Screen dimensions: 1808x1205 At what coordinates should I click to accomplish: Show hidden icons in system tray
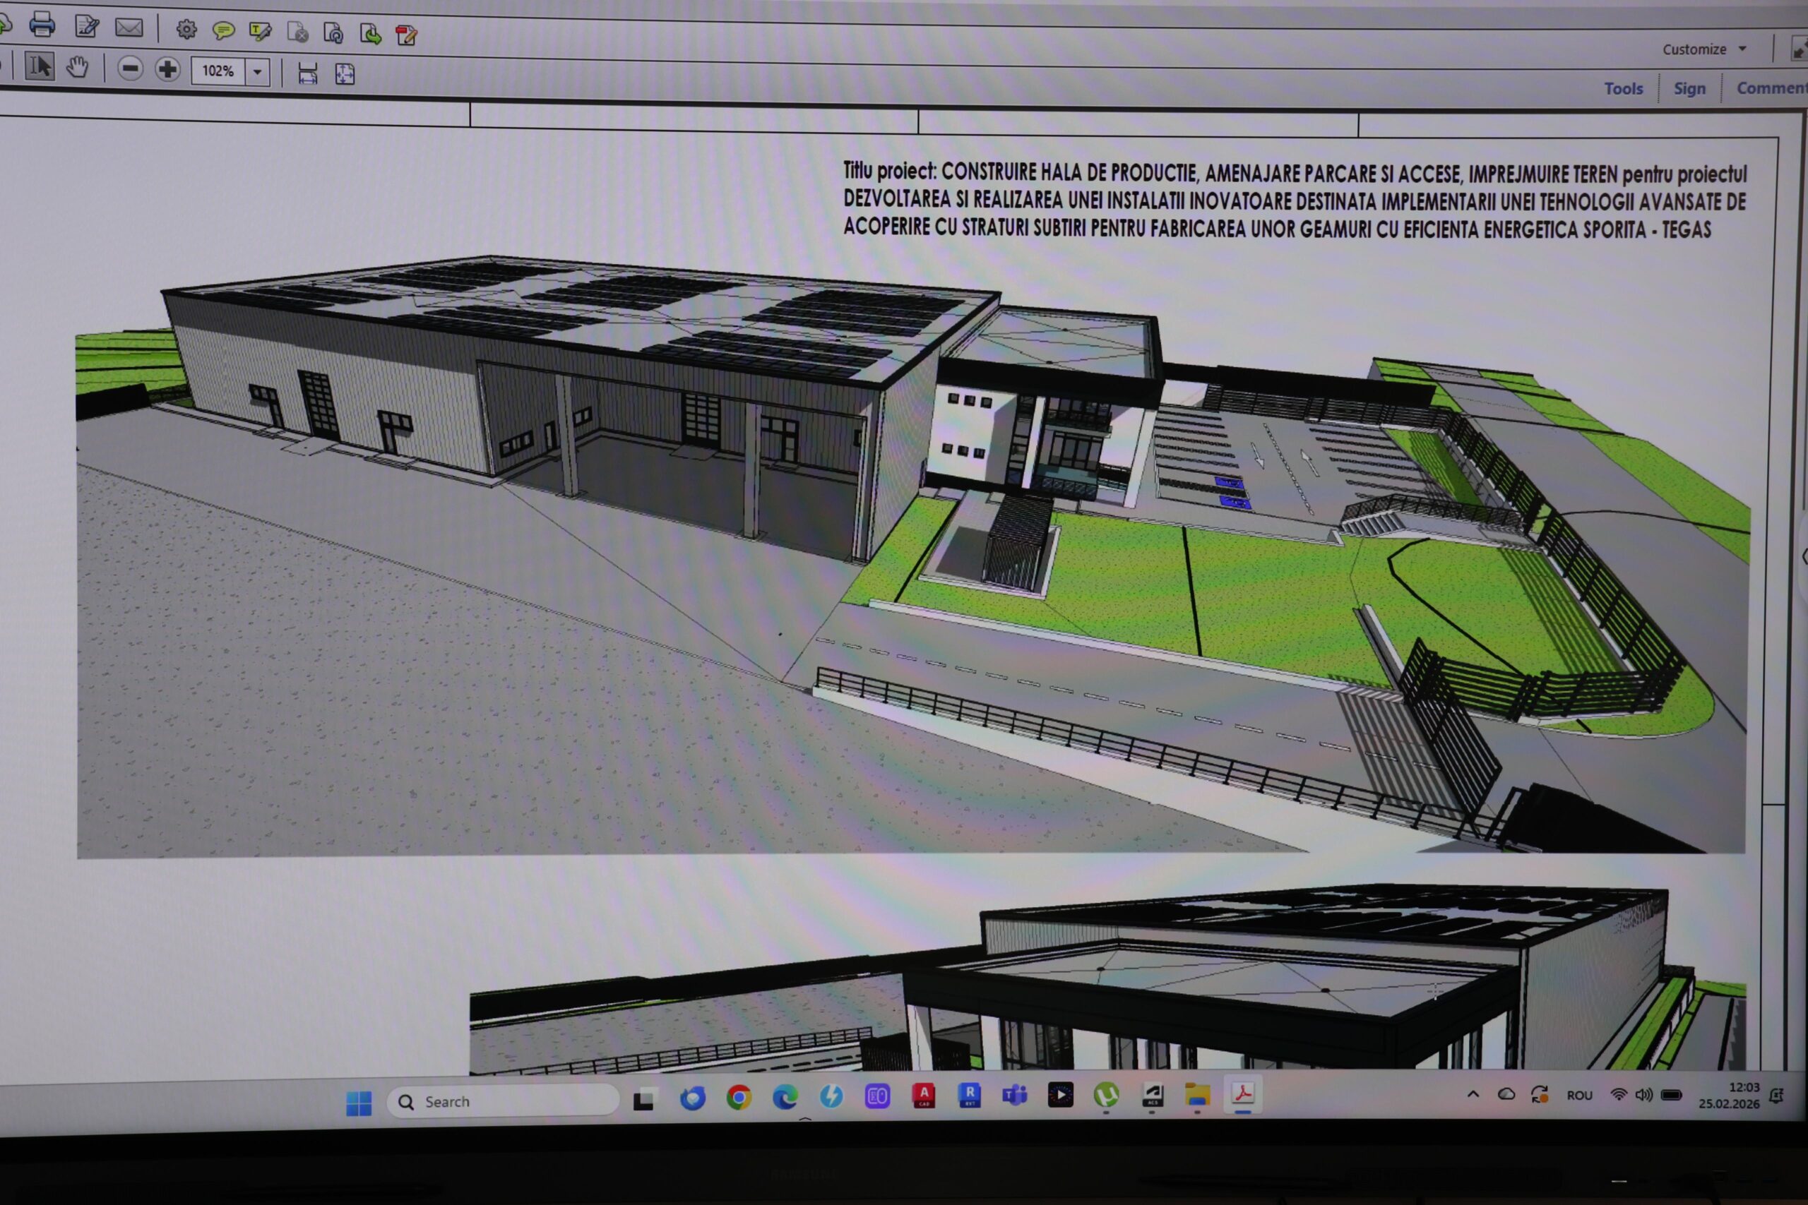point(1473,1094)
